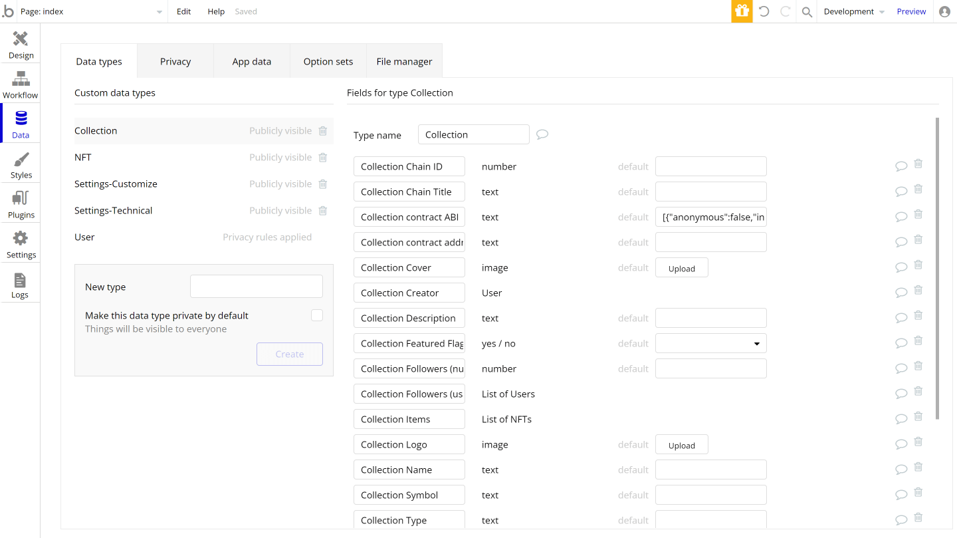This screenshot has width=957, height=538.
Task: Open the Plugins panel
Action: [20, 203]
